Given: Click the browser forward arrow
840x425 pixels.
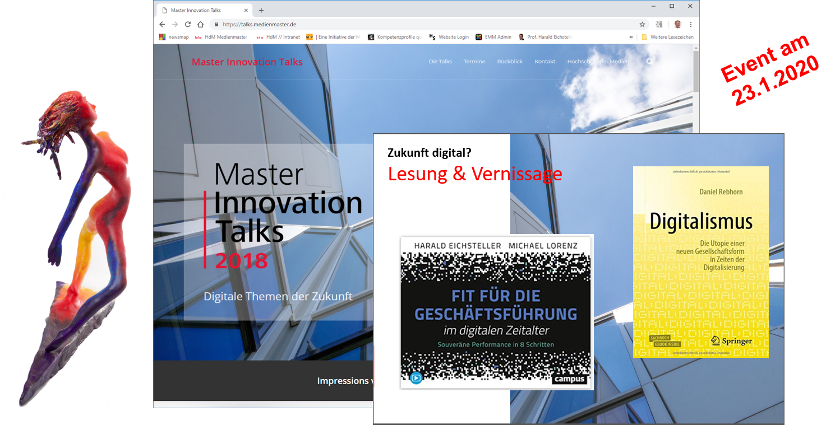Looking at the screenshot, I should click(x=175, y=25).
